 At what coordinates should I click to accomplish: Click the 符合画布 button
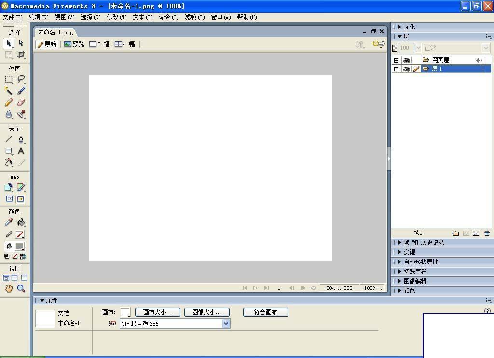pos(266,312)
